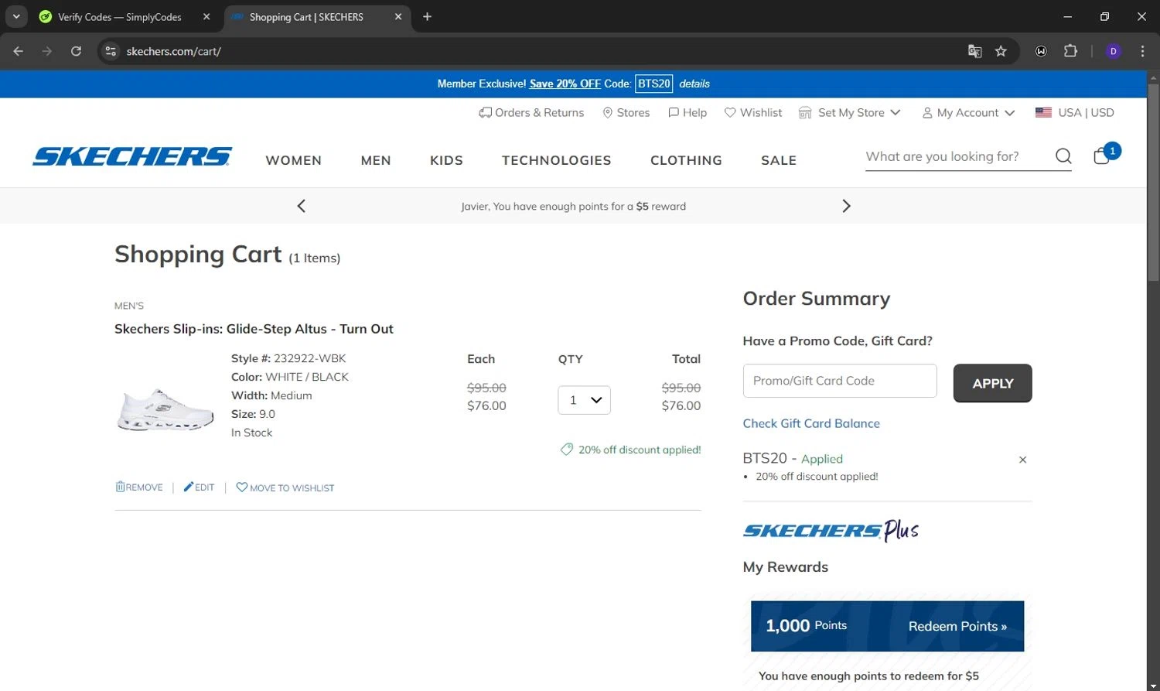This screenshot has width=1160, height=691.
Task: Open the SALE menu
Action: [779, 160]
